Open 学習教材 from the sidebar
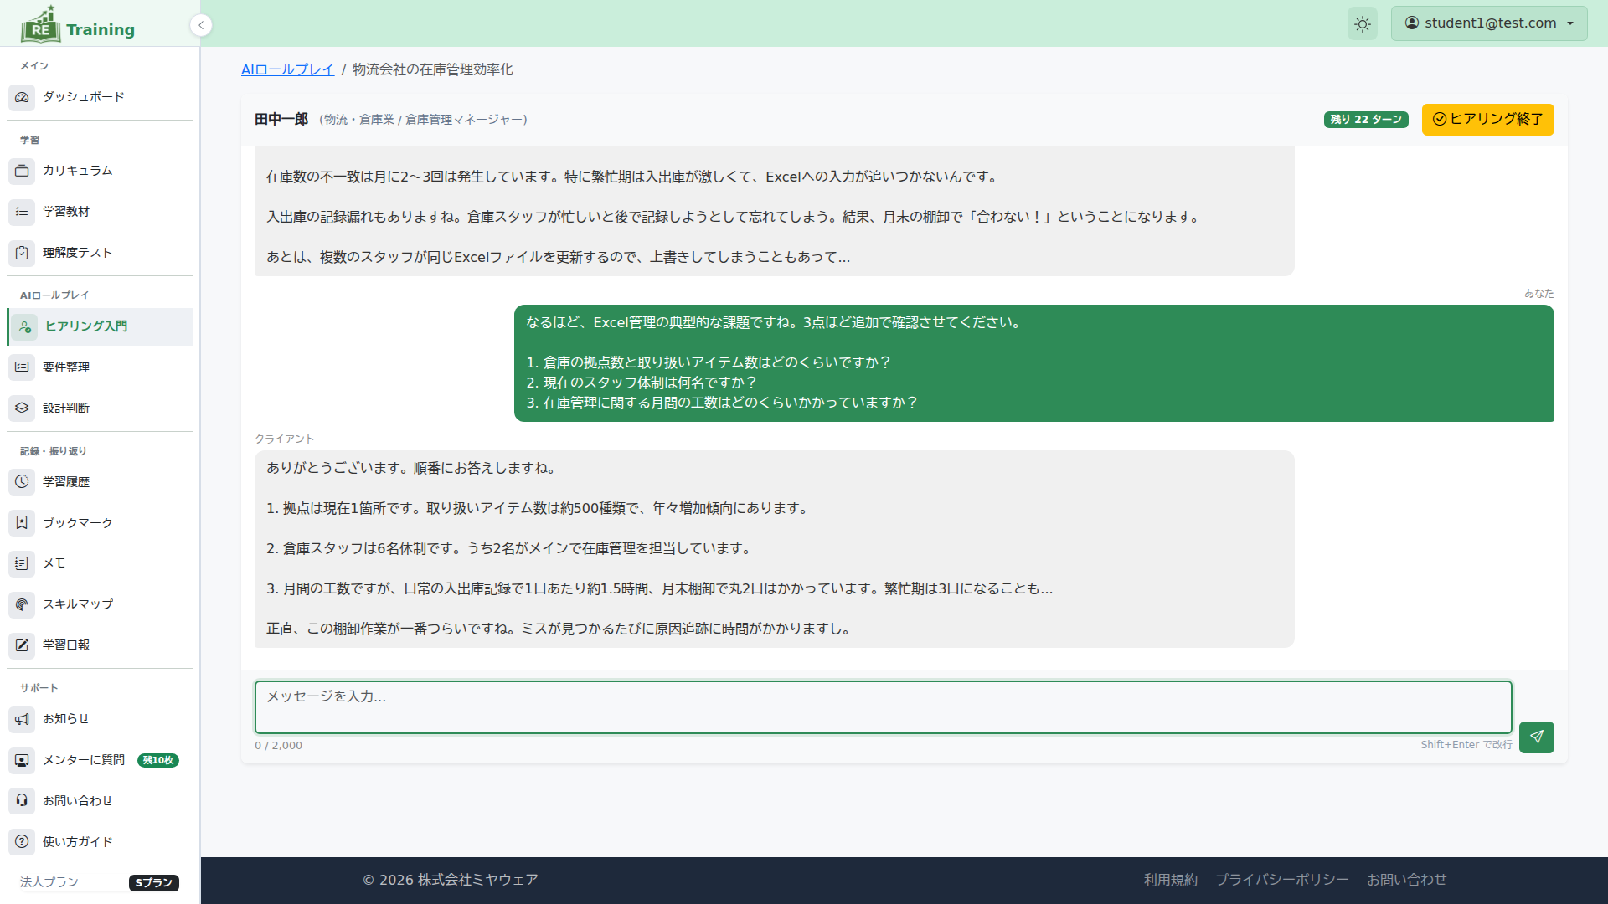 [66, 212]
